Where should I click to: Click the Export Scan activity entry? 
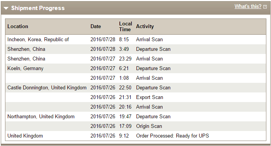(150, 97)
